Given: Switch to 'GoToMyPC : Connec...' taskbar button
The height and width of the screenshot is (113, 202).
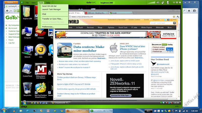Looking at the screenshot, I should point(77,111).
